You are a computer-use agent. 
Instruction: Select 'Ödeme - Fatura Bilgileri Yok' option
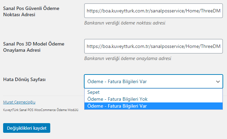click(154, 99)
